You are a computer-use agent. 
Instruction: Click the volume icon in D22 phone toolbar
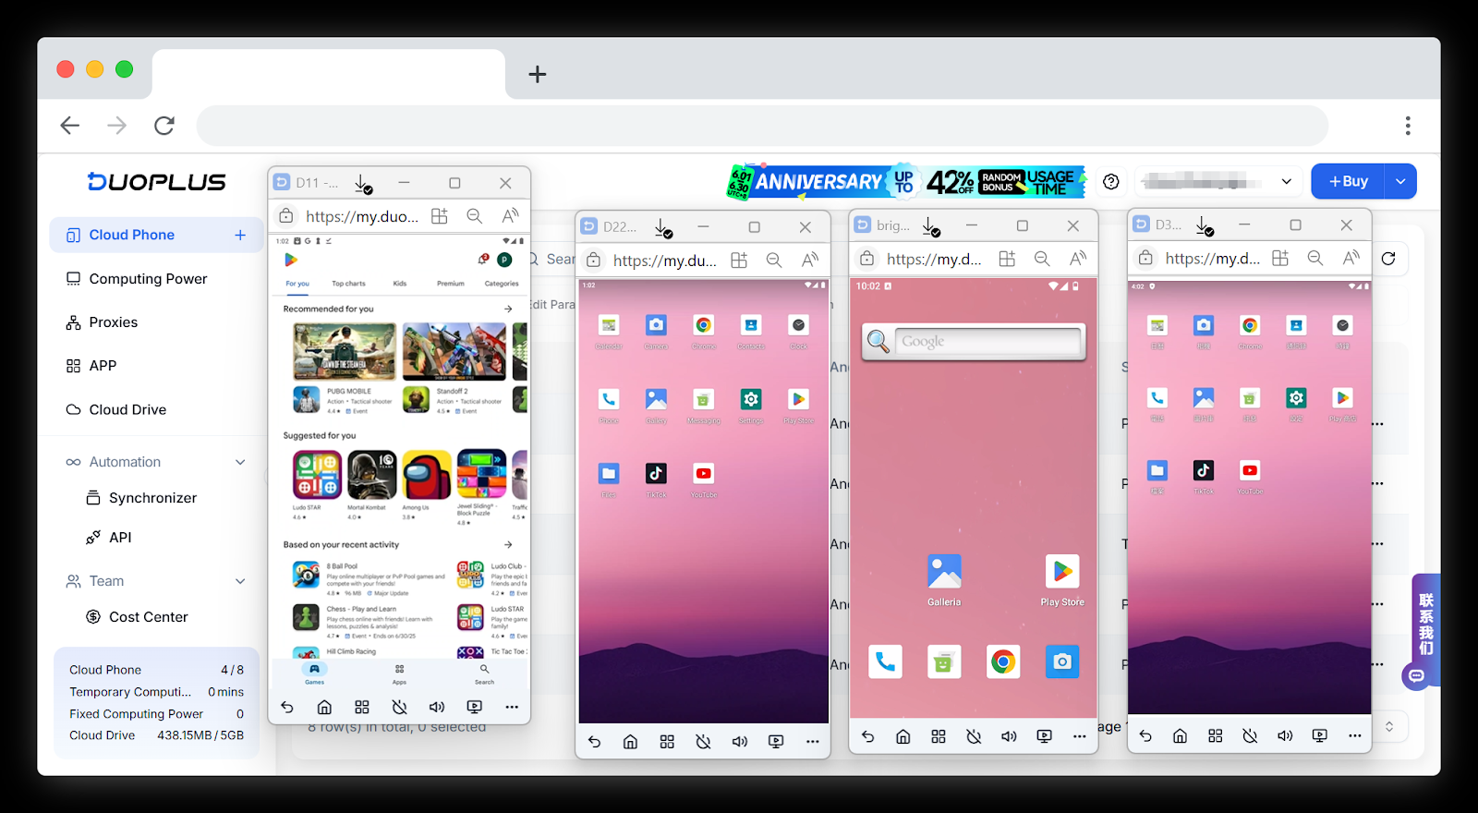[739, 742]
